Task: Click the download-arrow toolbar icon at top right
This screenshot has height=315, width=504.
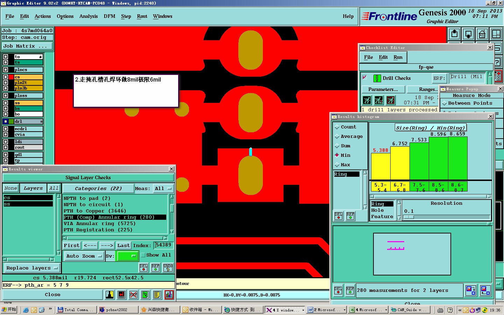Action: point(468,34)
